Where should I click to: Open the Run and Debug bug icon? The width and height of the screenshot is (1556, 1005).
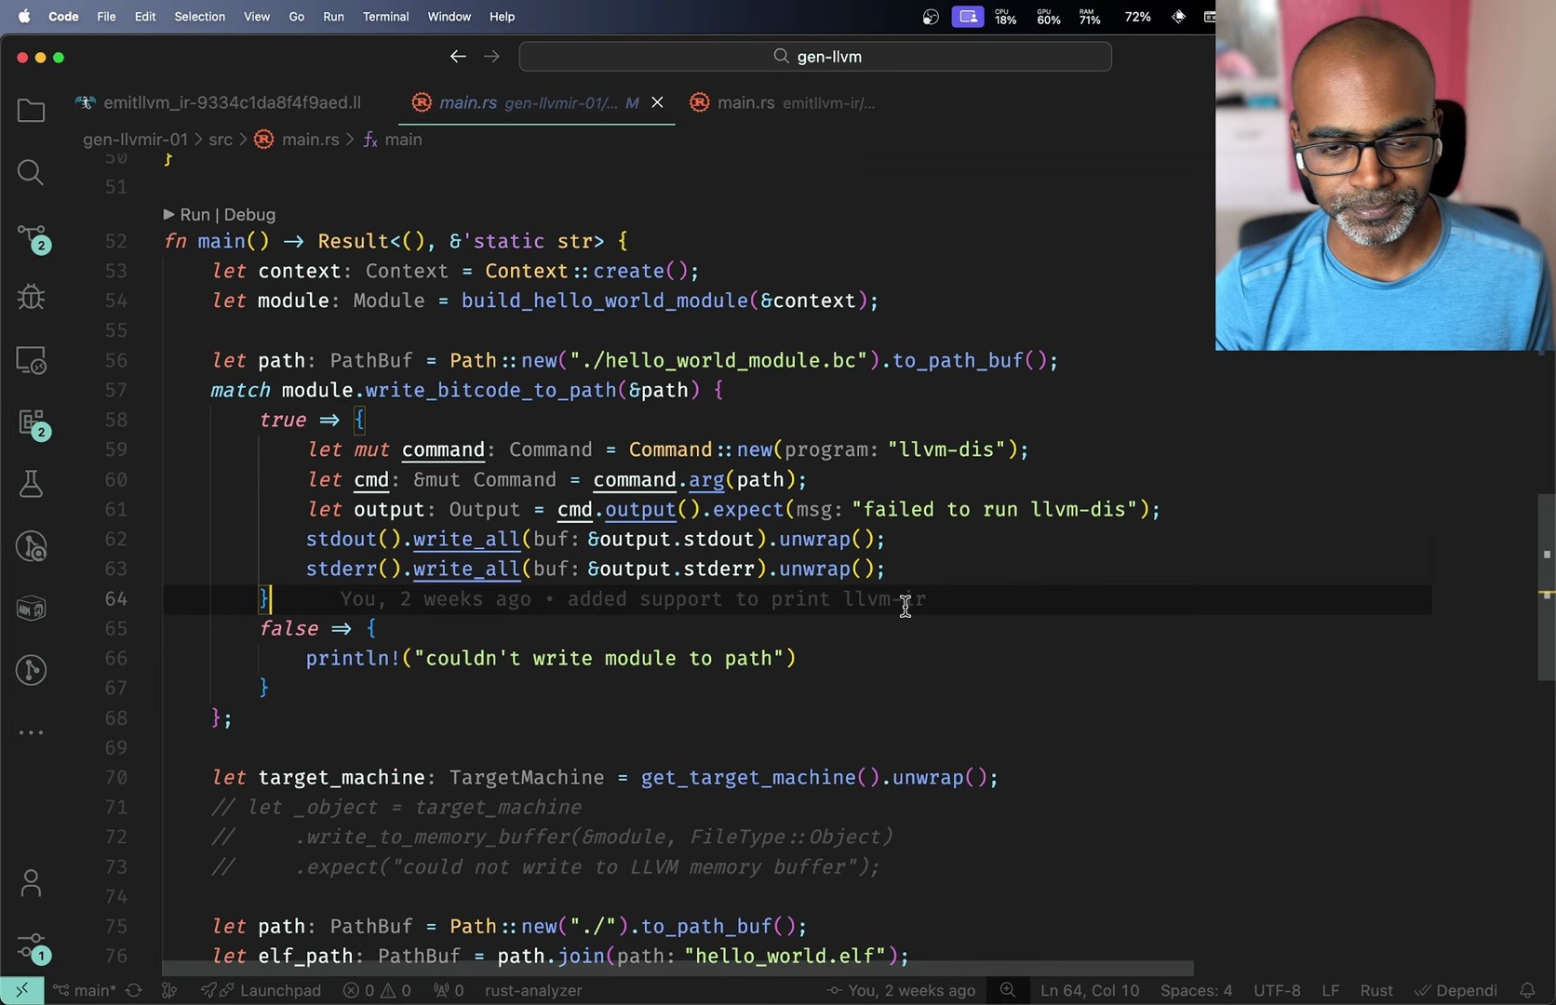(x=31, y=297)
